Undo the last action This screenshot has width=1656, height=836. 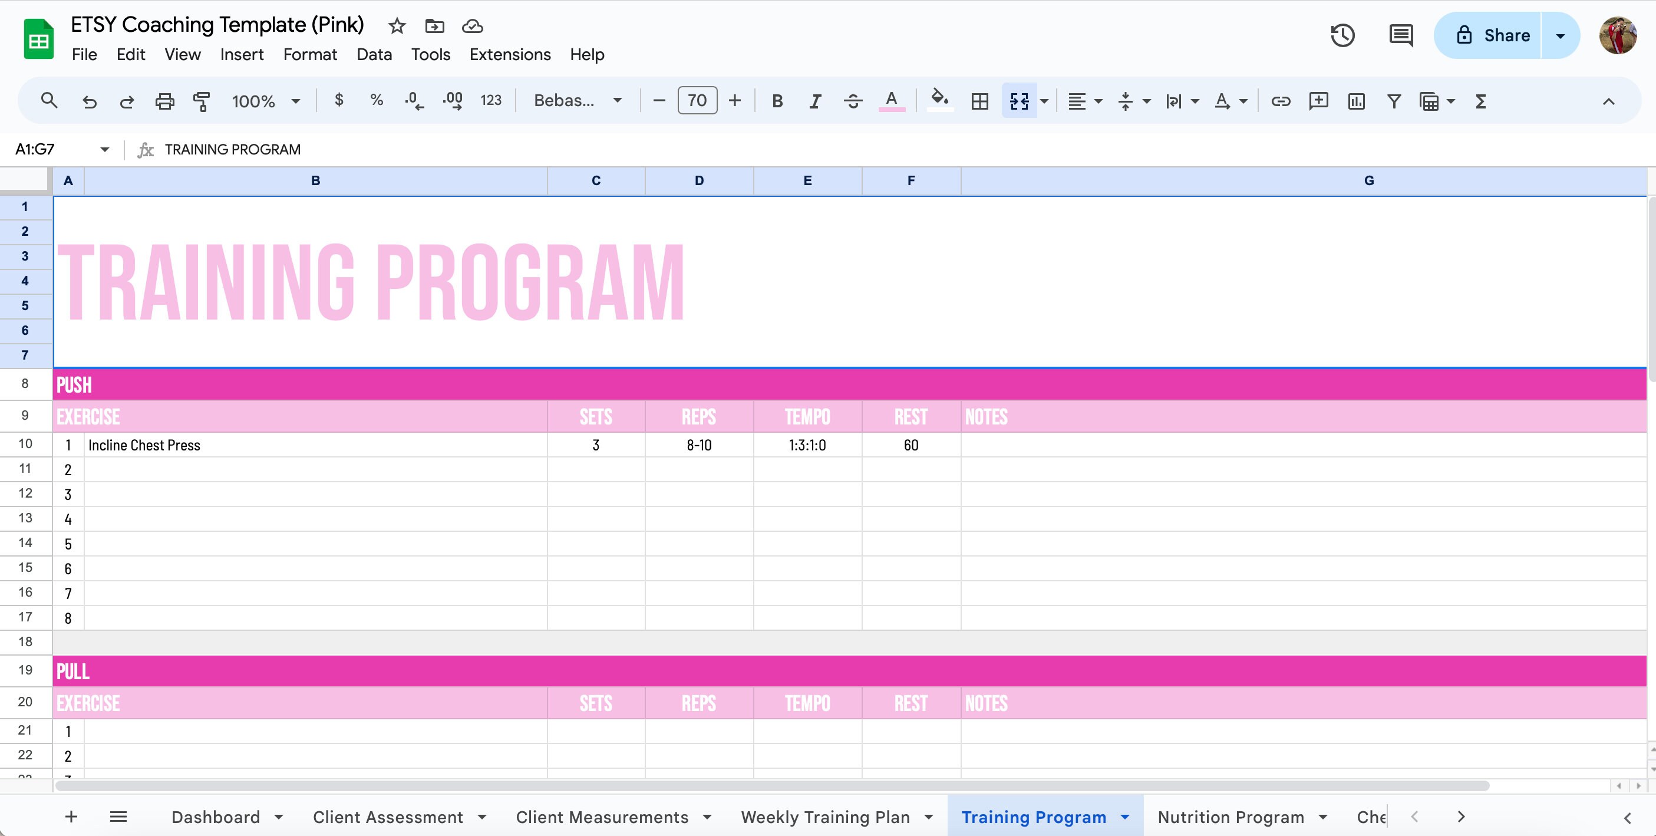click(90, 101)
